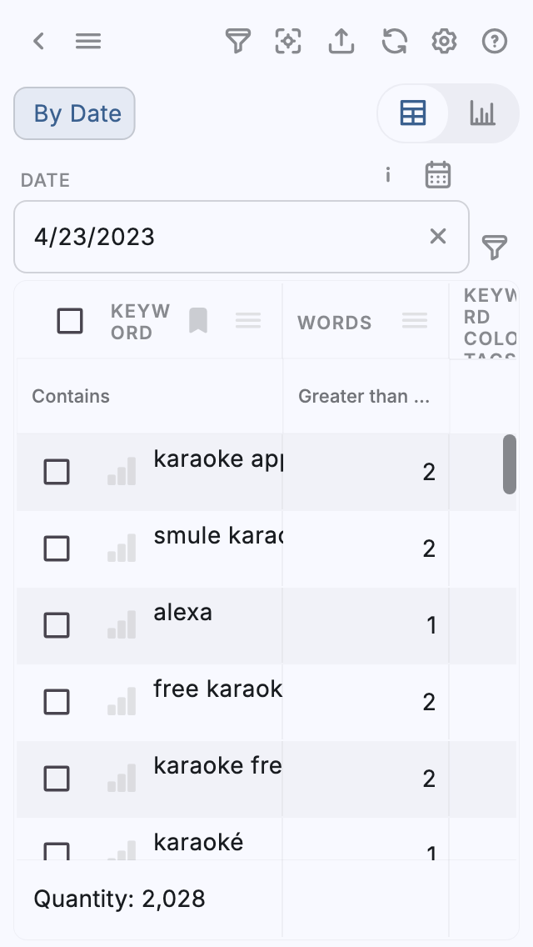The width and height of the screenshot is (533, 947).
Task: Click the By Date button
Action: 75,113
